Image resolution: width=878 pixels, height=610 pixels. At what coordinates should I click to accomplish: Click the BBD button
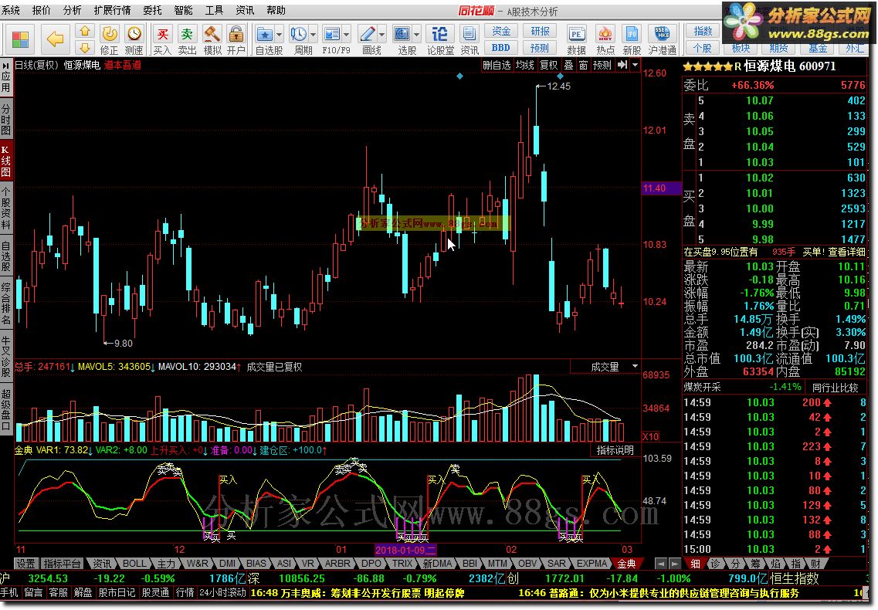point(501,48)
